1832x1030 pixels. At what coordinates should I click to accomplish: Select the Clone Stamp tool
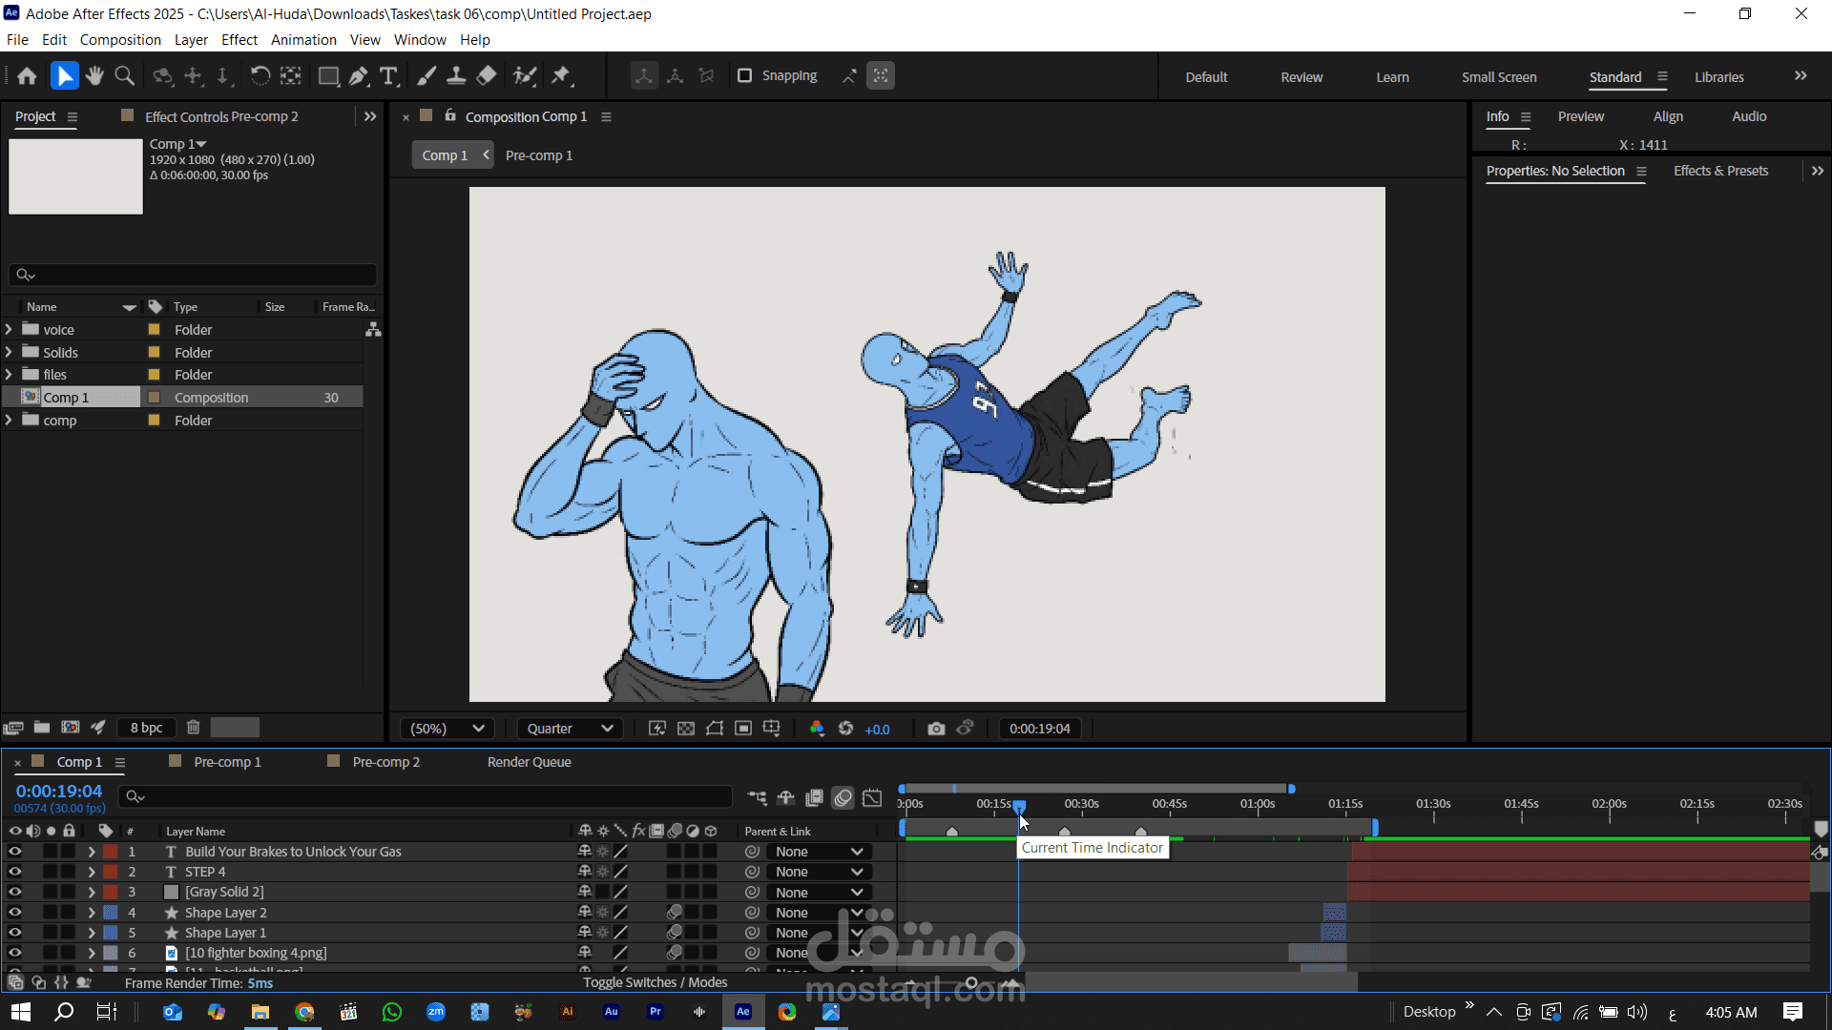tap(456, 76)
